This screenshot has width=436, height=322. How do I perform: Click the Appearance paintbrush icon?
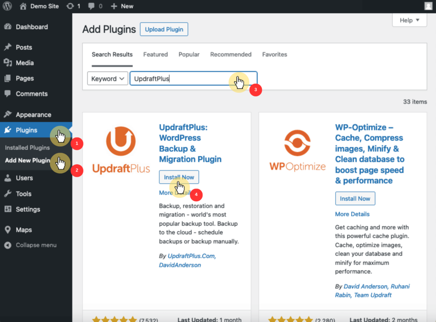pyautogui.click(x=8, y=114)
